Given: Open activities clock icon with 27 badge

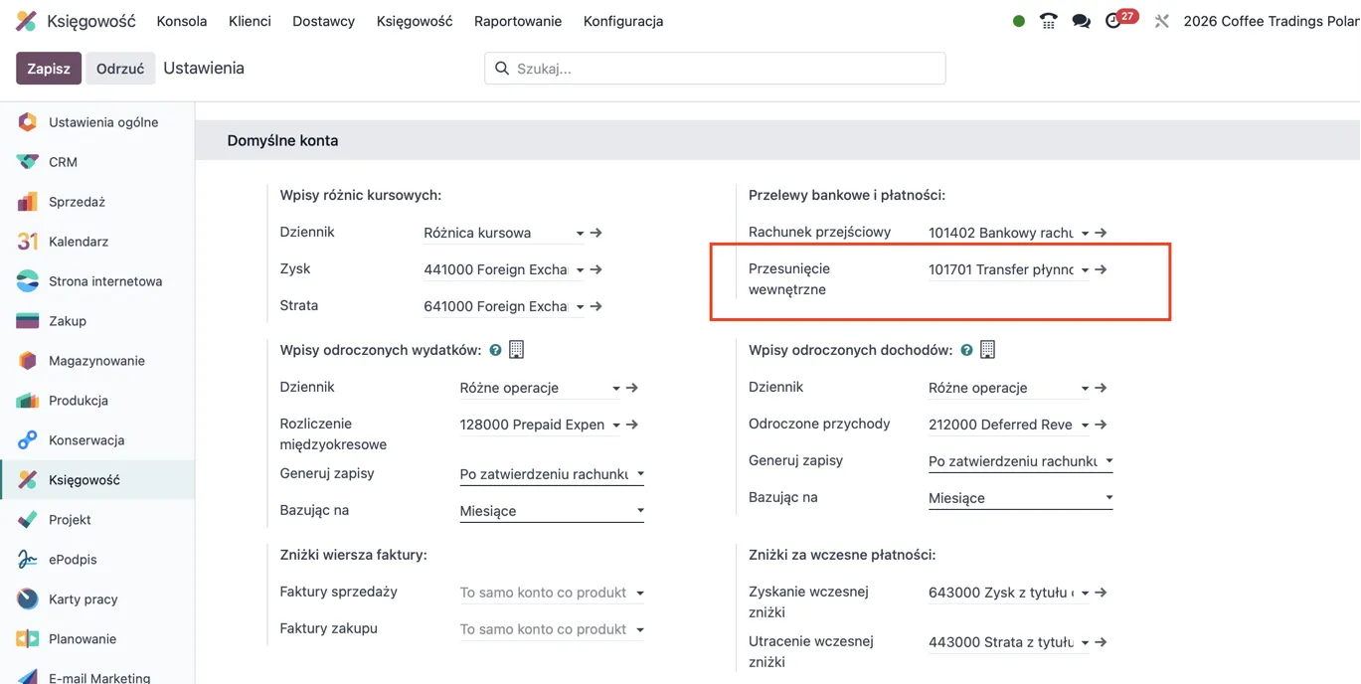Looking at the screenshot, I should click(x=1113, y=21).
